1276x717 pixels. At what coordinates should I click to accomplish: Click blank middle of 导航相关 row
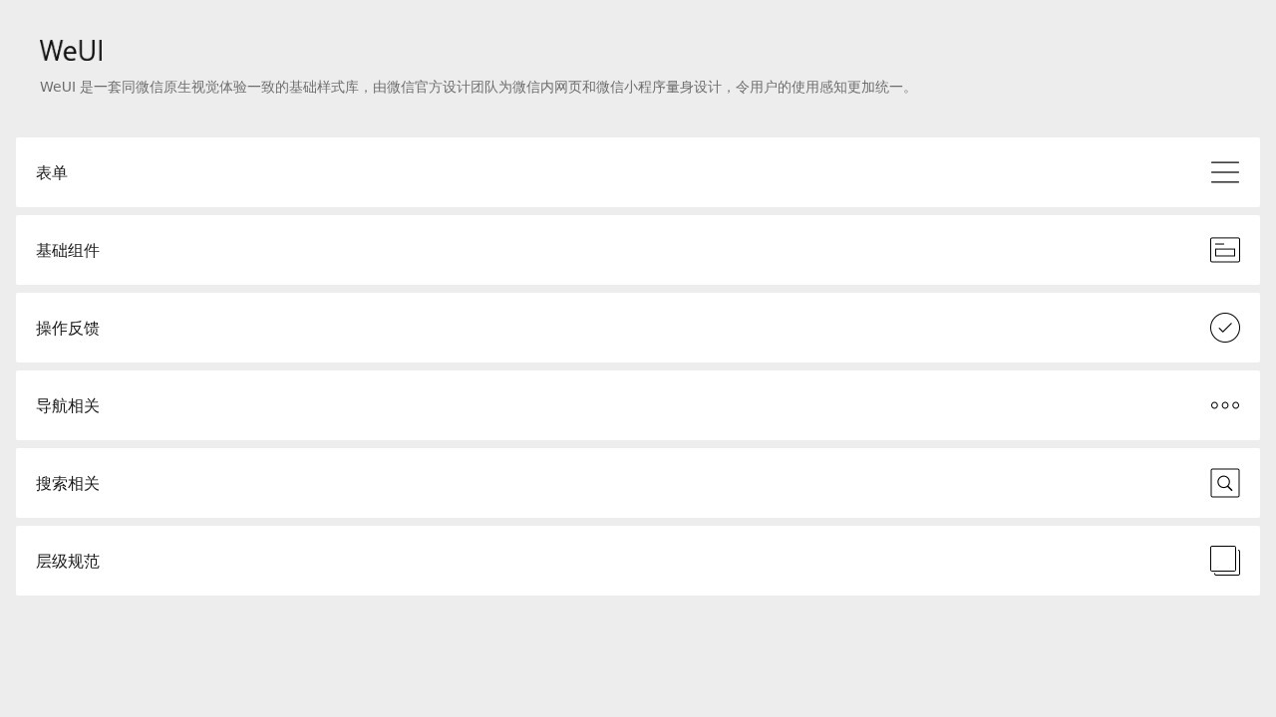click(x=638, y=405)
